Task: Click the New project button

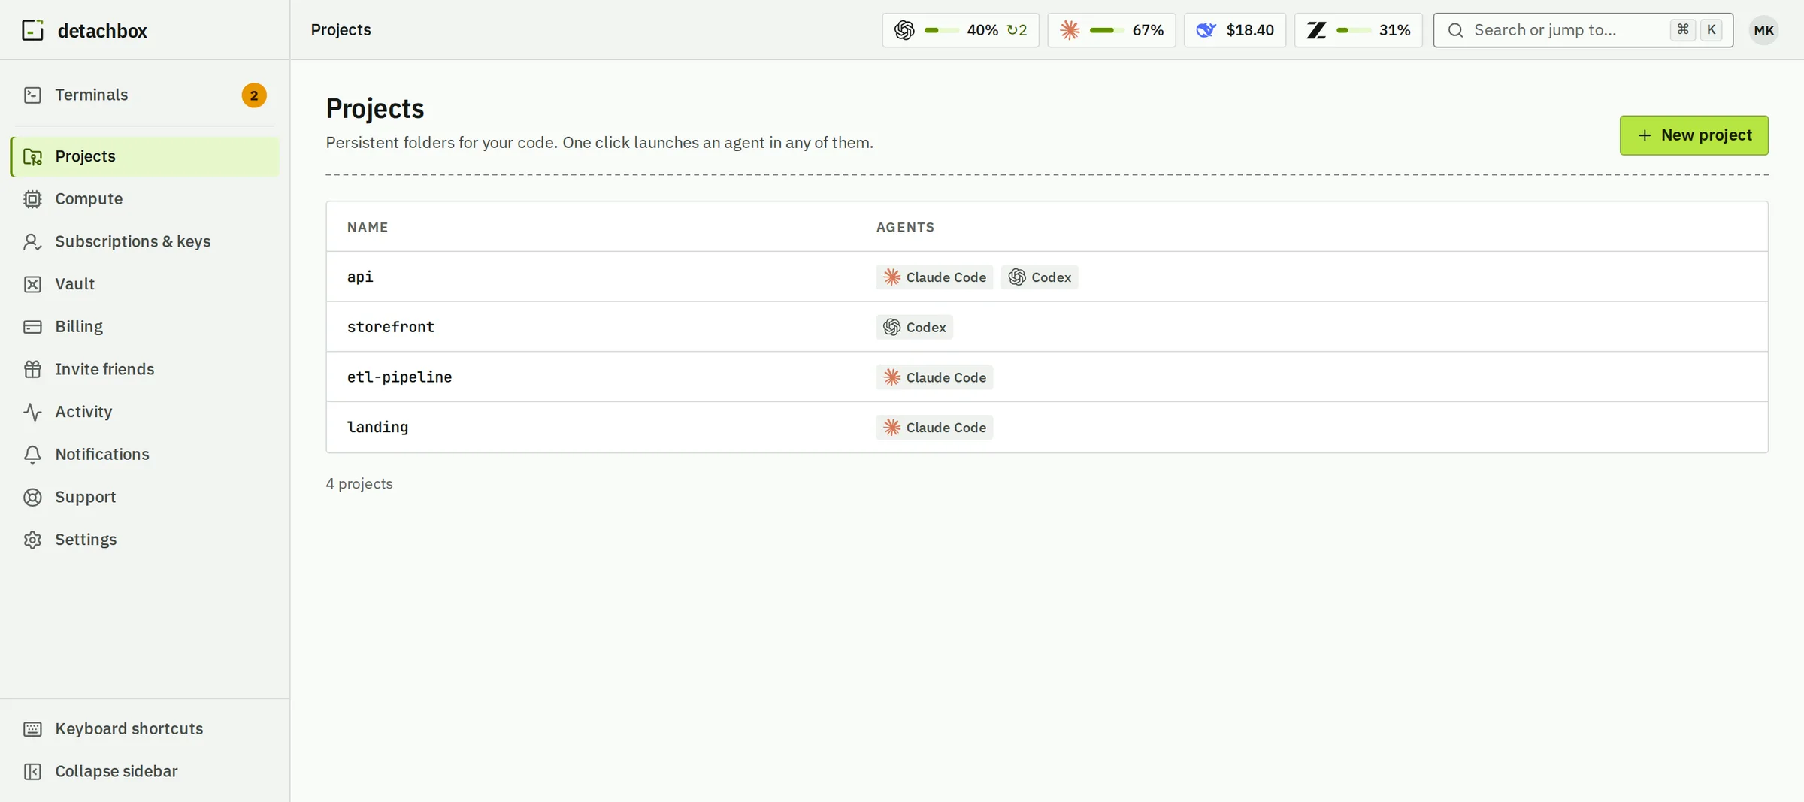Action: (1694, 135)
